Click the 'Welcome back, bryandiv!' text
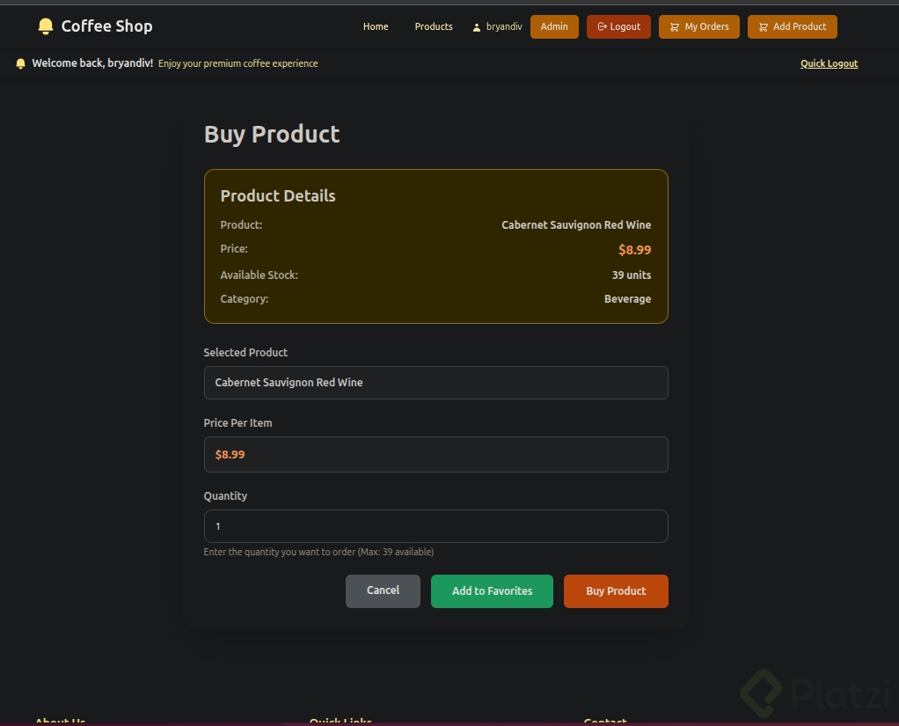Image resolution: width=899 pixels, height=726 pixels. tap(92, 63)
